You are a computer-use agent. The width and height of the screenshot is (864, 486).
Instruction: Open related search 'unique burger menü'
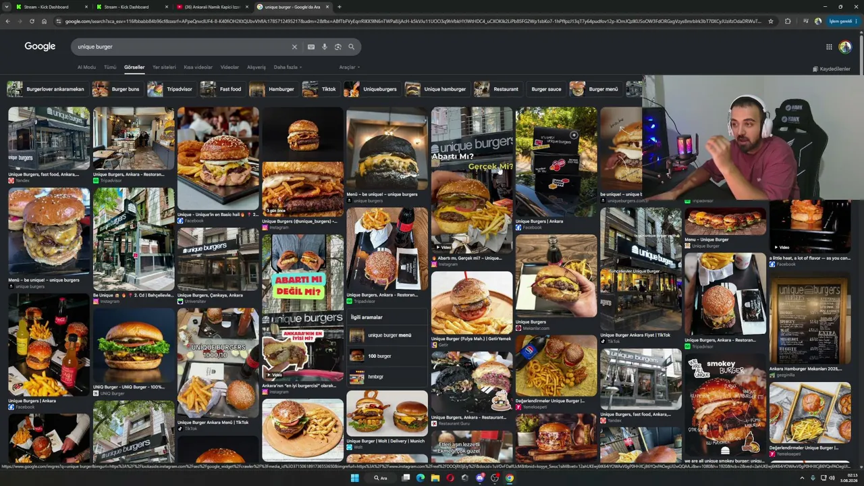pos(387,335)
